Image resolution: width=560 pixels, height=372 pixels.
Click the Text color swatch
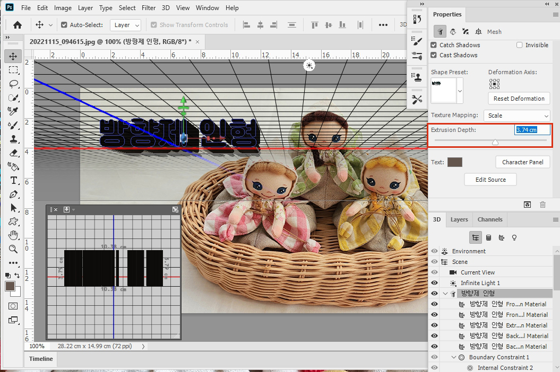(x=455, y=162)
